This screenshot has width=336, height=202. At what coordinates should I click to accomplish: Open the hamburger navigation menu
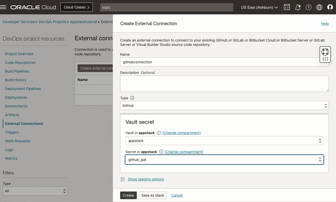pyautogui.click(x=3, y=7)
